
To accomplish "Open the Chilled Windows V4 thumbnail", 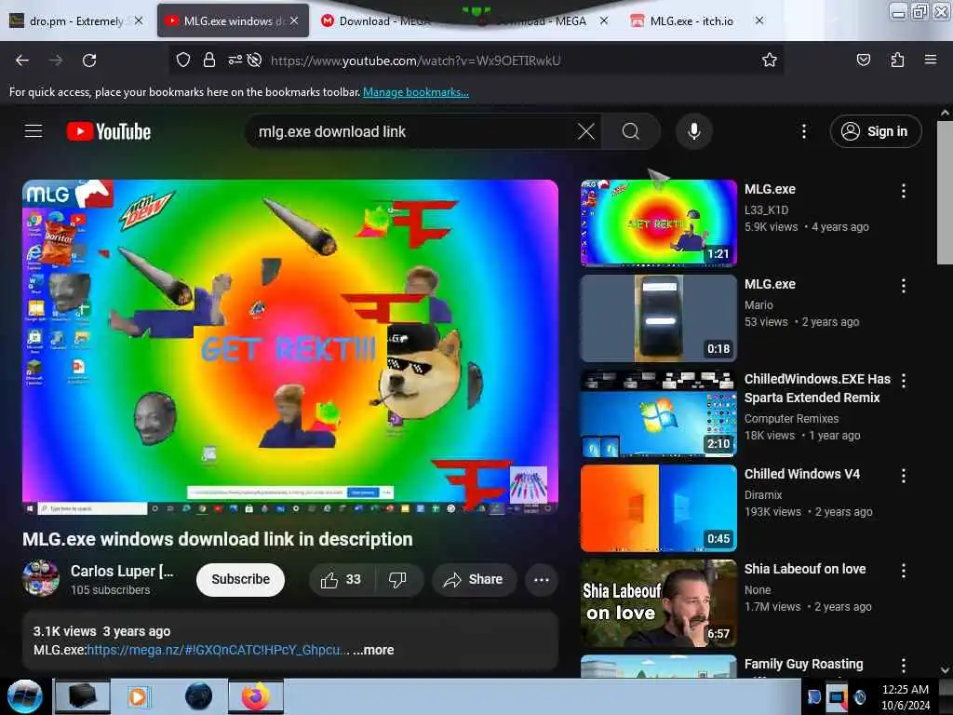I will click(658, 508).
